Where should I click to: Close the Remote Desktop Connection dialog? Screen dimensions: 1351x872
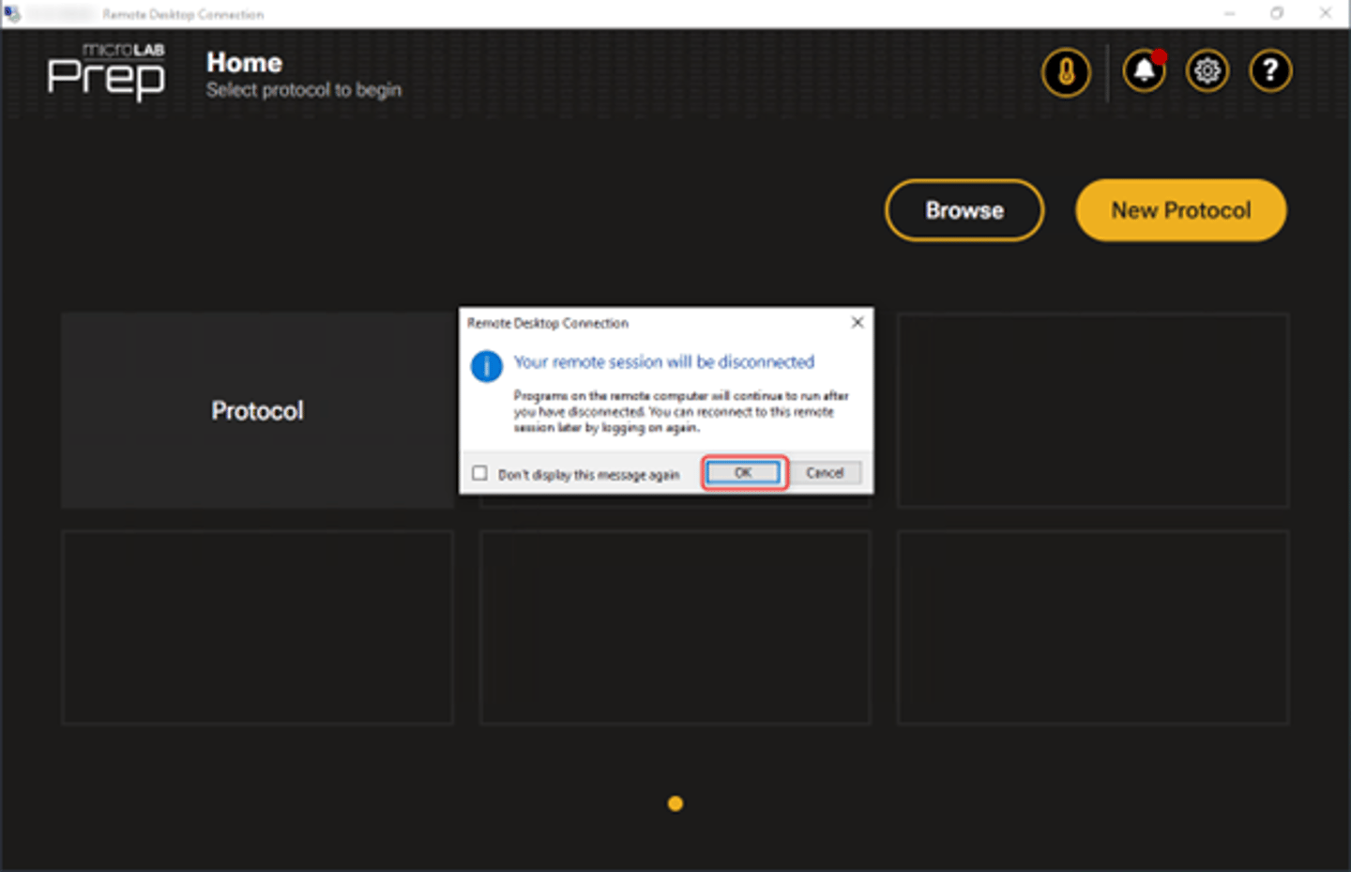[857, 322]
